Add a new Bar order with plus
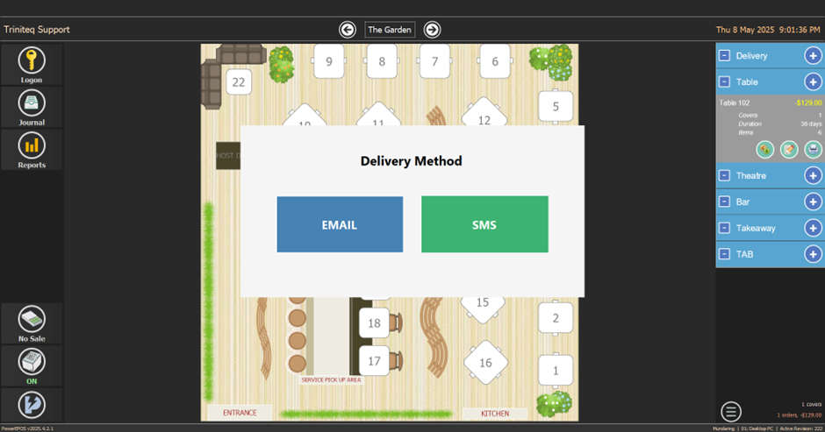This screenshot has width=825, height=432. coord(813,202)
